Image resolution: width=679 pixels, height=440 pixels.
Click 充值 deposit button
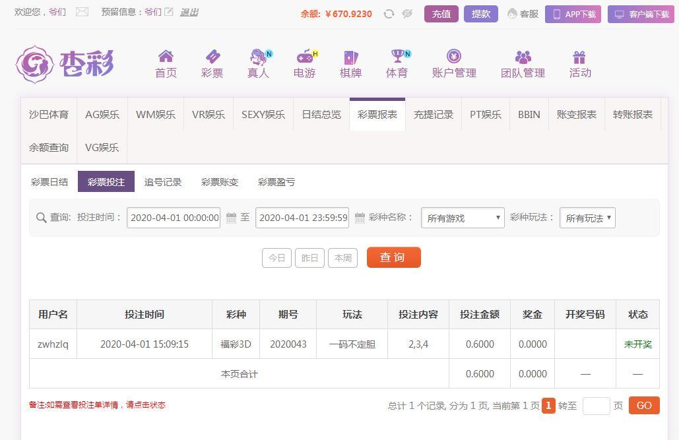point(441,14)
